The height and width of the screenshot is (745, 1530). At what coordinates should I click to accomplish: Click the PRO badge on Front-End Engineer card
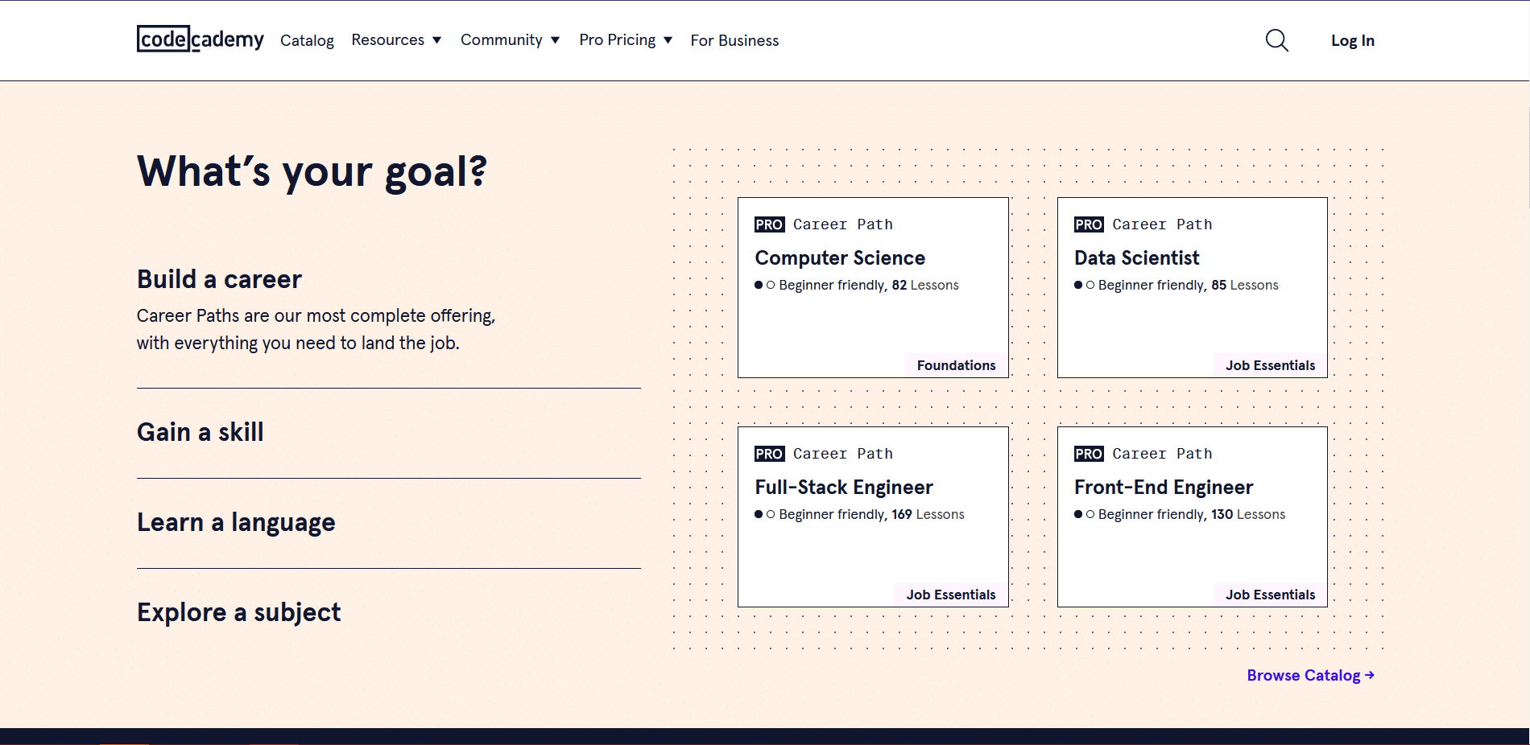1089,454
